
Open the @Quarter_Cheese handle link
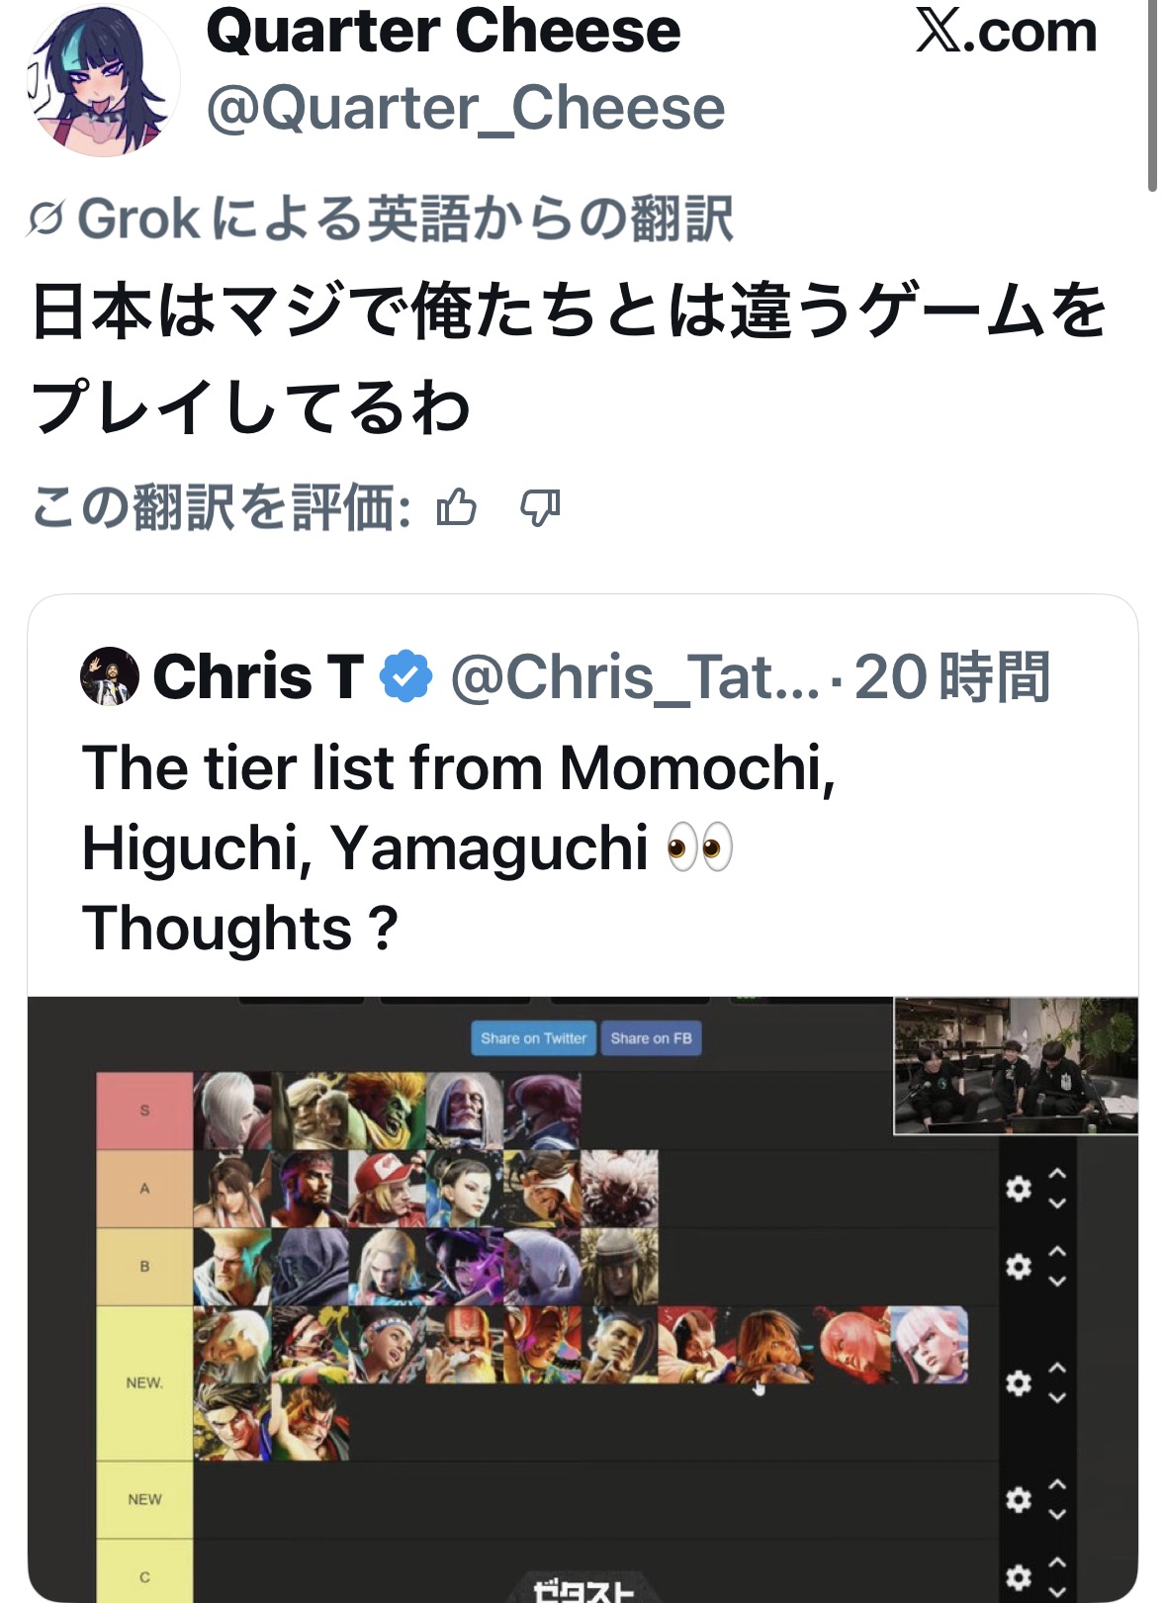tap(466, 107)
